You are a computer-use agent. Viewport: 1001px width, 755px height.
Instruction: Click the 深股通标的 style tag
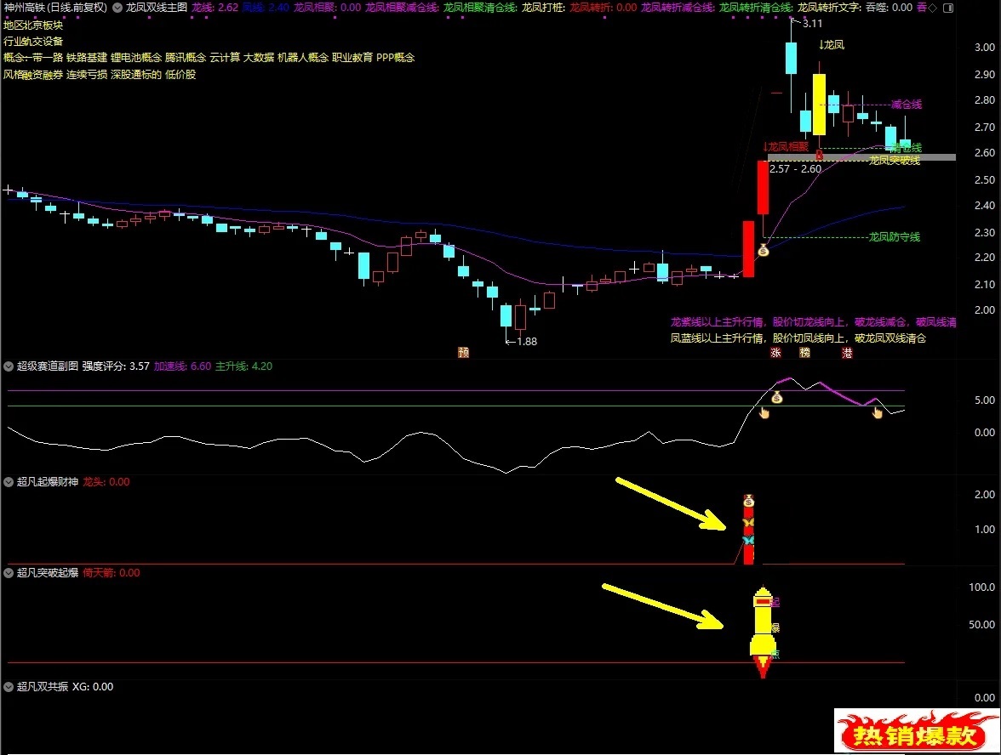pyautogui.click(x=136, y=75)
